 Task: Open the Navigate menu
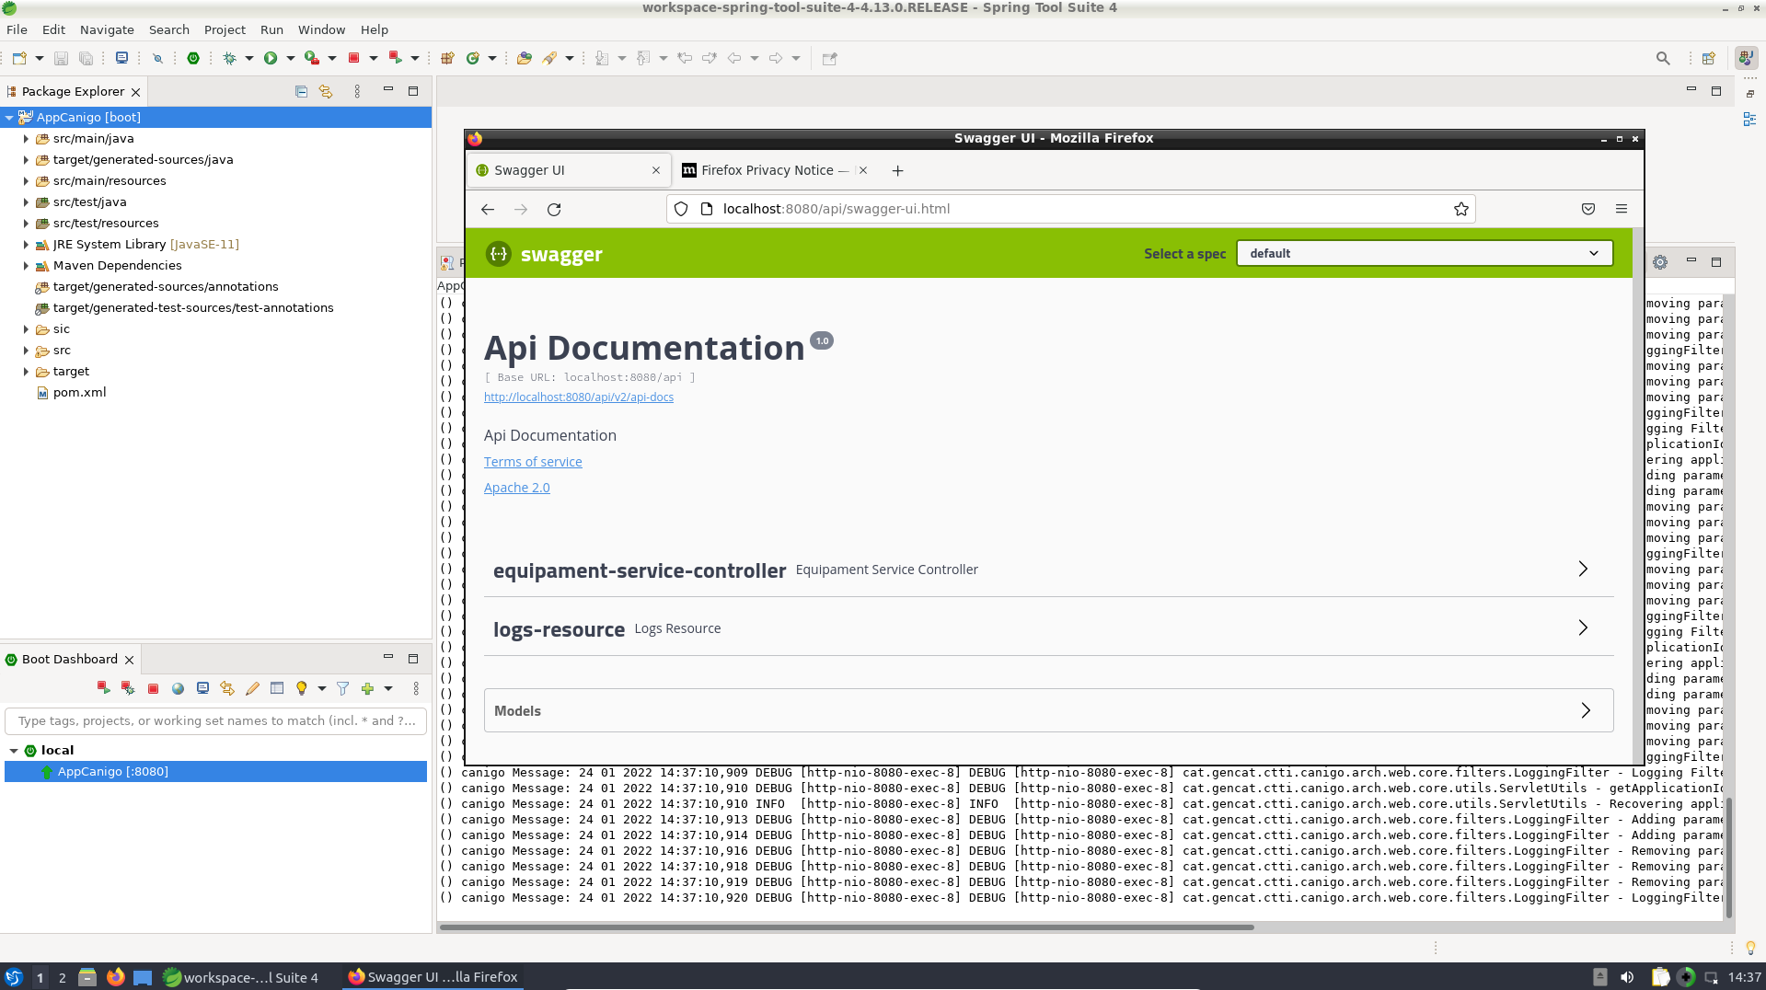tap(107, 29)
